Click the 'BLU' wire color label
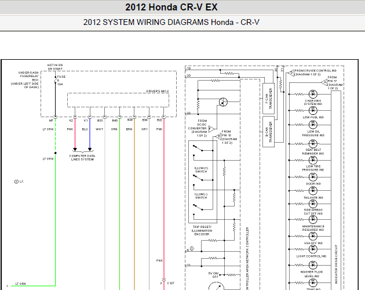Screen dimensions: 365x290 pyautogui.click(x=85, y=129)
